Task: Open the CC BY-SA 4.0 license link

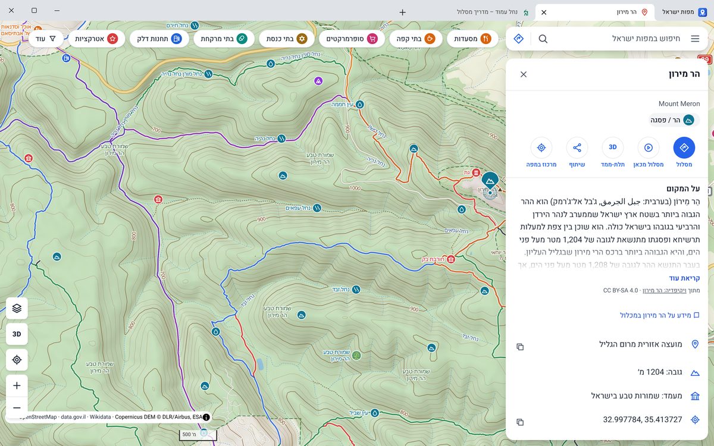Action: pyautogui.click(x=620, y=290)
